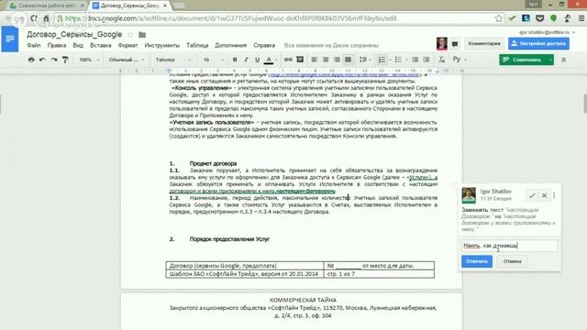Undo the last action in toolbar

click(x=43, y=60)
